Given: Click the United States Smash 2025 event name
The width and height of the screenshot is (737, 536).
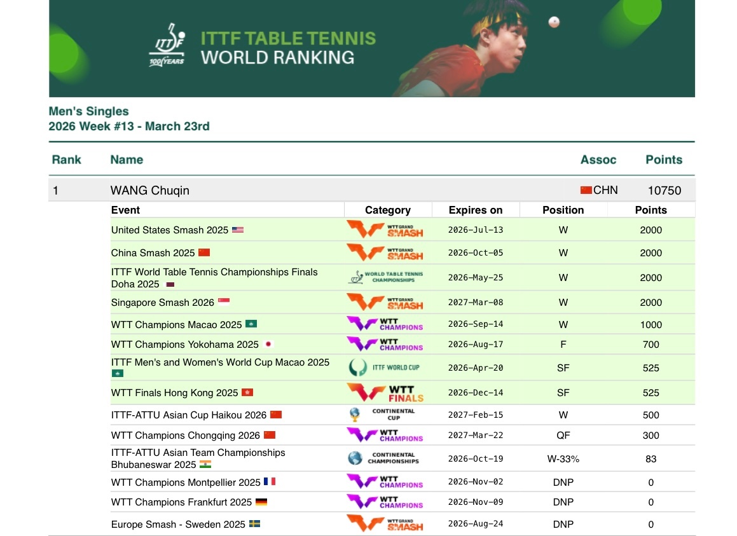Looking at the screenshot, I should click(x=170, y=230).
